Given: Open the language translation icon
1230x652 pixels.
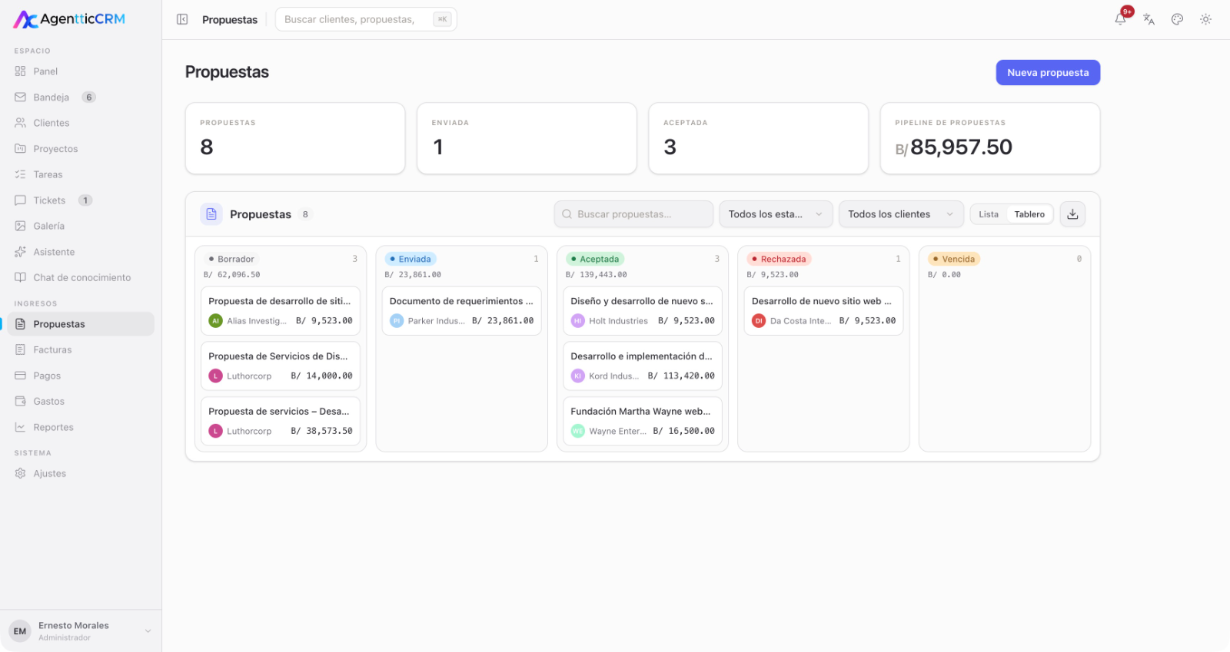Looking at the screenshot, I should point(1149,19).
